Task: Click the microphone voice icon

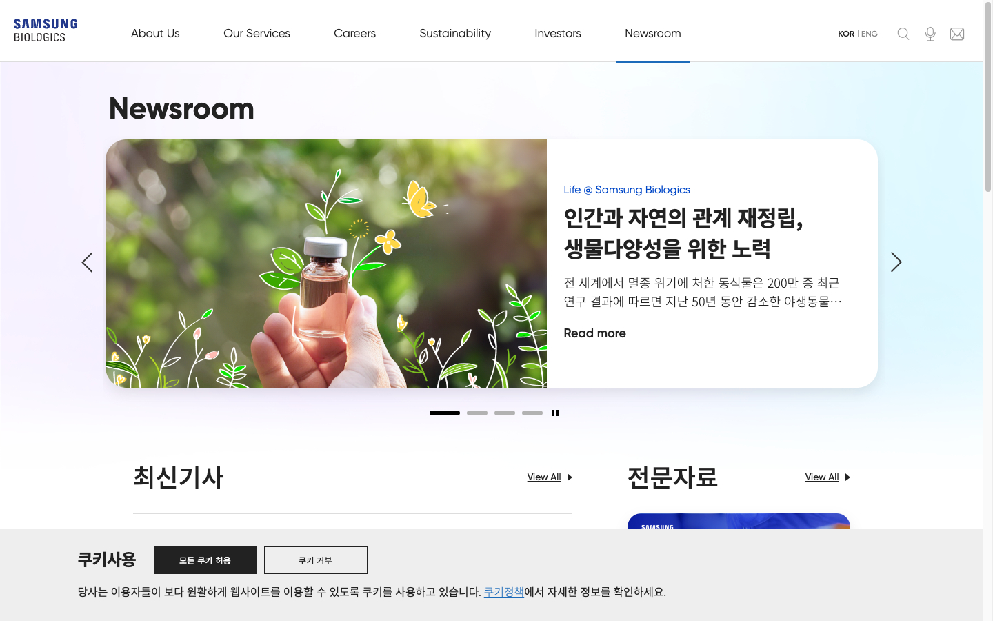Action: [930, 34]
